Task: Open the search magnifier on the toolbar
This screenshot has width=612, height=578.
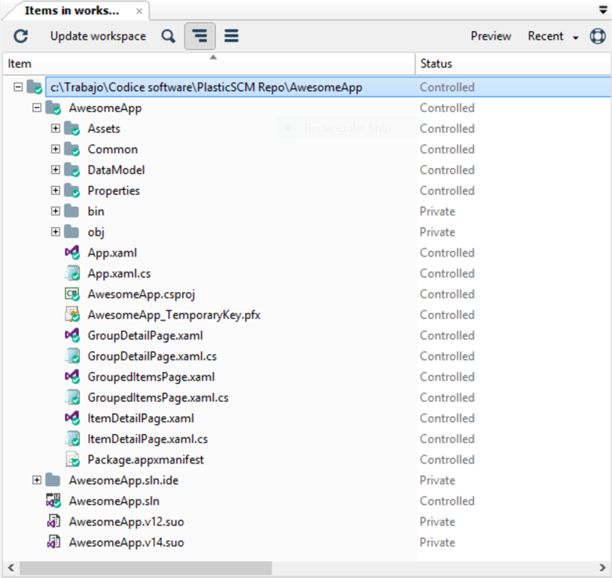Action: coord(168,35)
